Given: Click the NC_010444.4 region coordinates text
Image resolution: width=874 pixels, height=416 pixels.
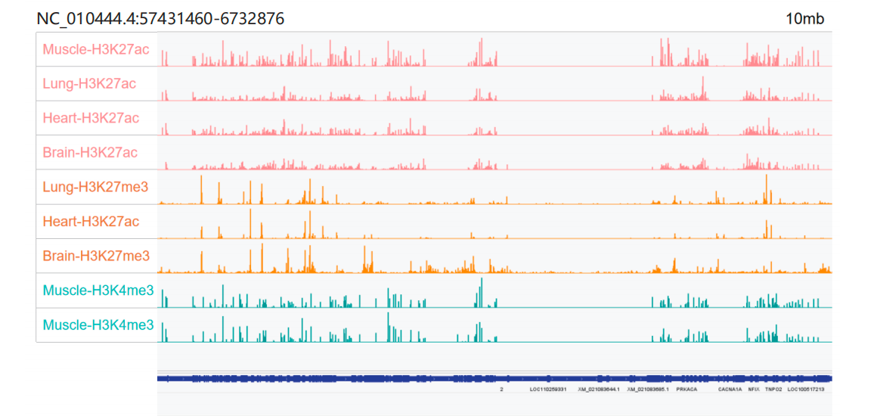Looking at the screenshot, I should click(160, 18).
